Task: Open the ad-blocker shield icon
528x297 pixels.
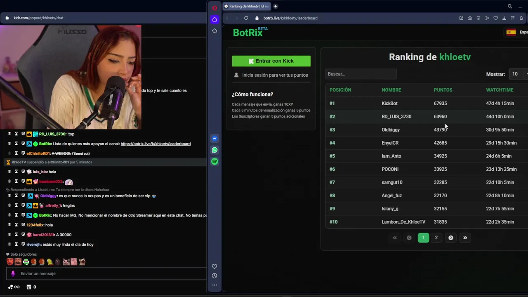Action: pyautogui.click(x=478, y=18)
